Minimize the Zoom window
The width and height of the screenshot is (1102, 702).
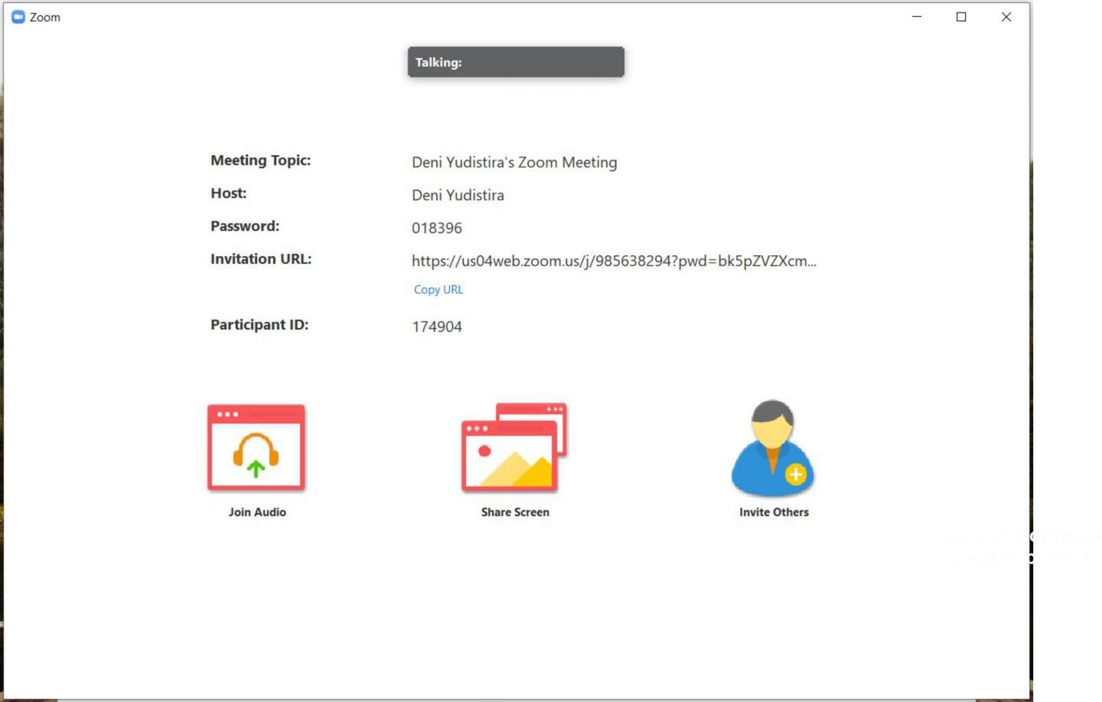[917, 17]
